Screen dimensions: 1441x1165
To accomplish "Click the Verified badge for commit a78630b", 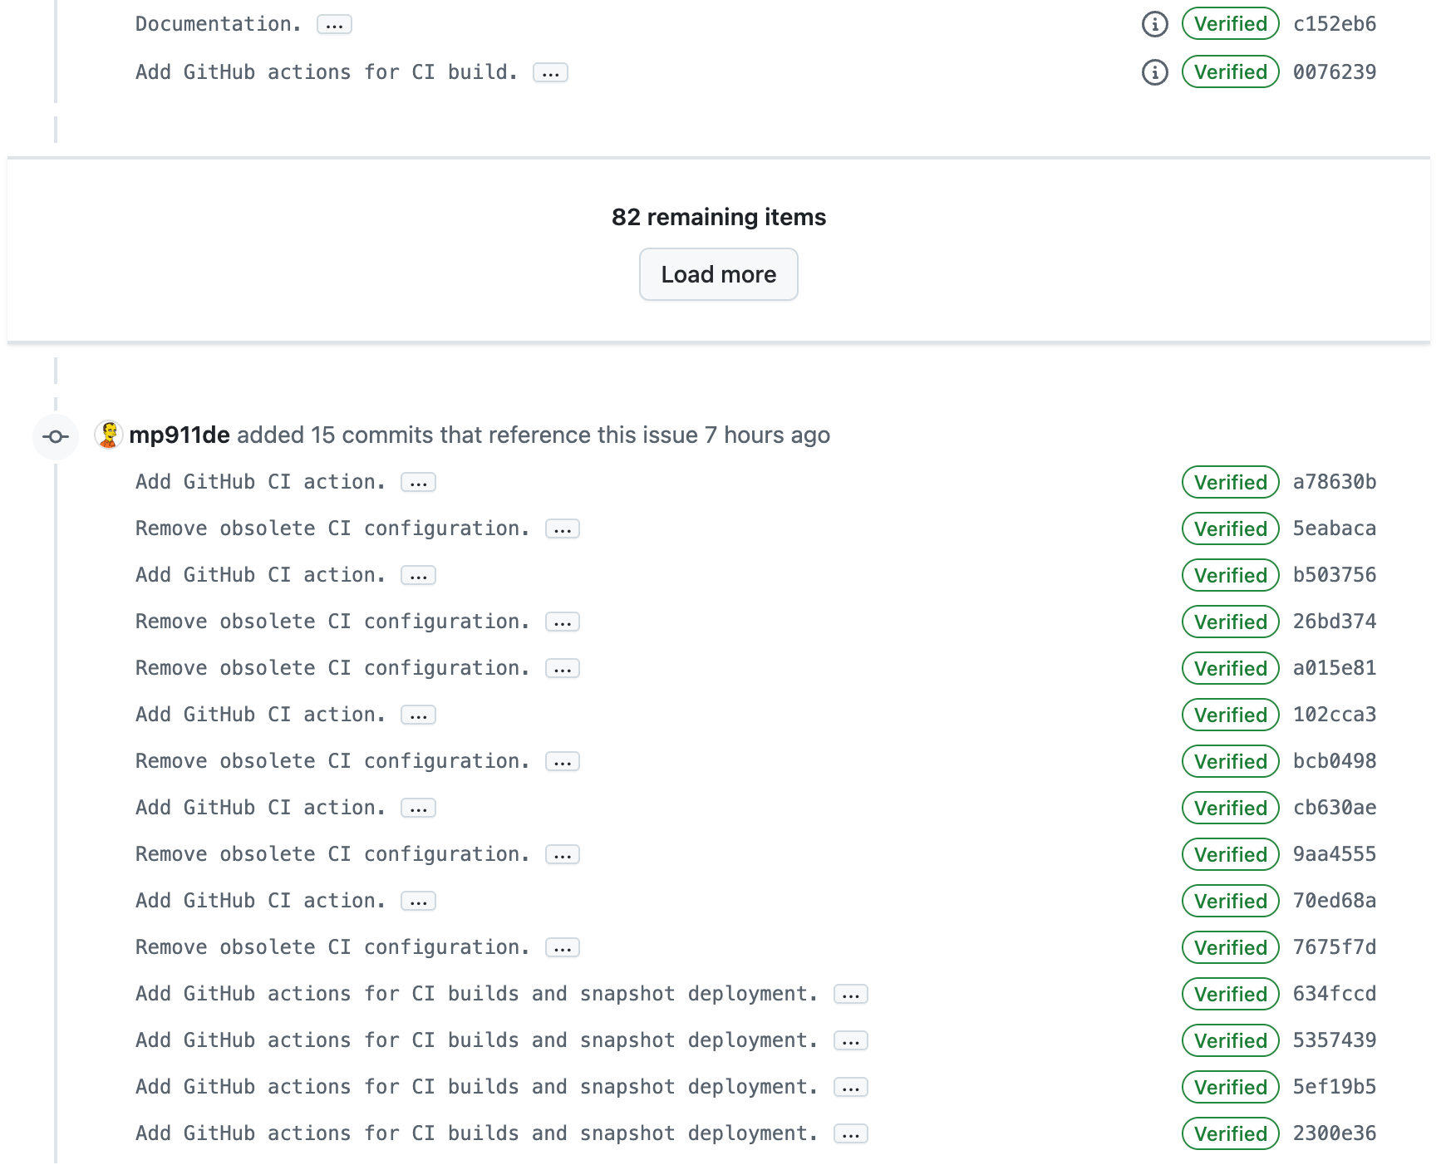I will 1230,482.
